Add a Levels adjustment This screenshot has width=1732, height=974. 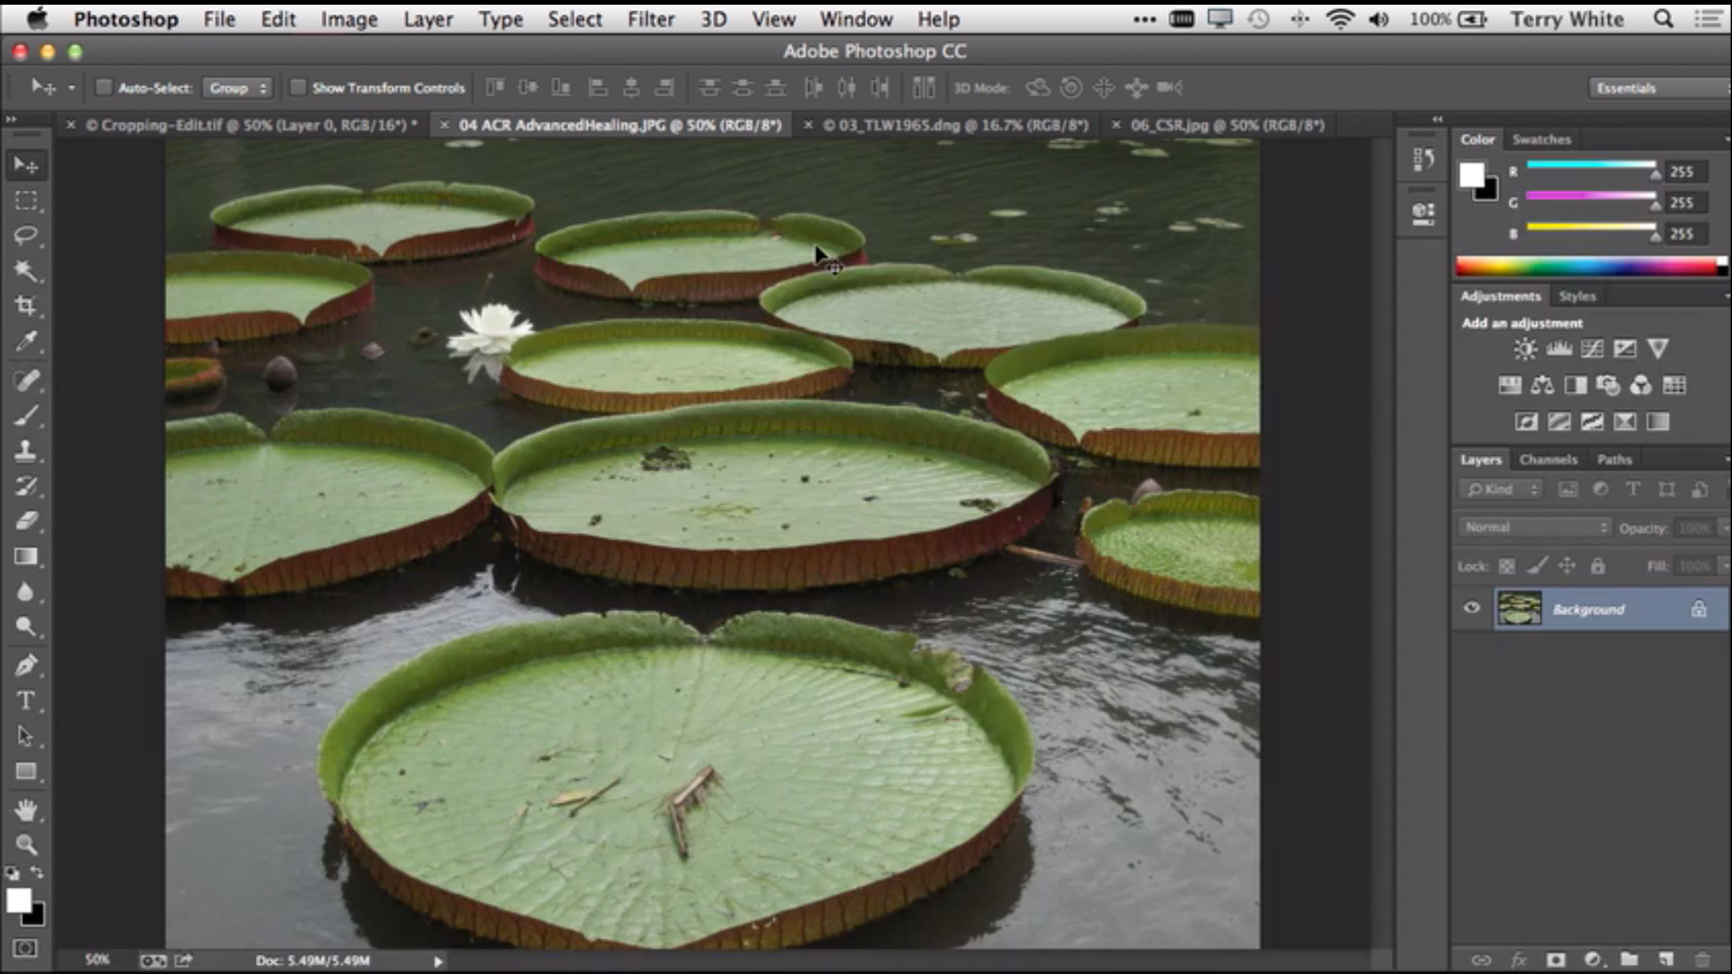click(1558, 349)
